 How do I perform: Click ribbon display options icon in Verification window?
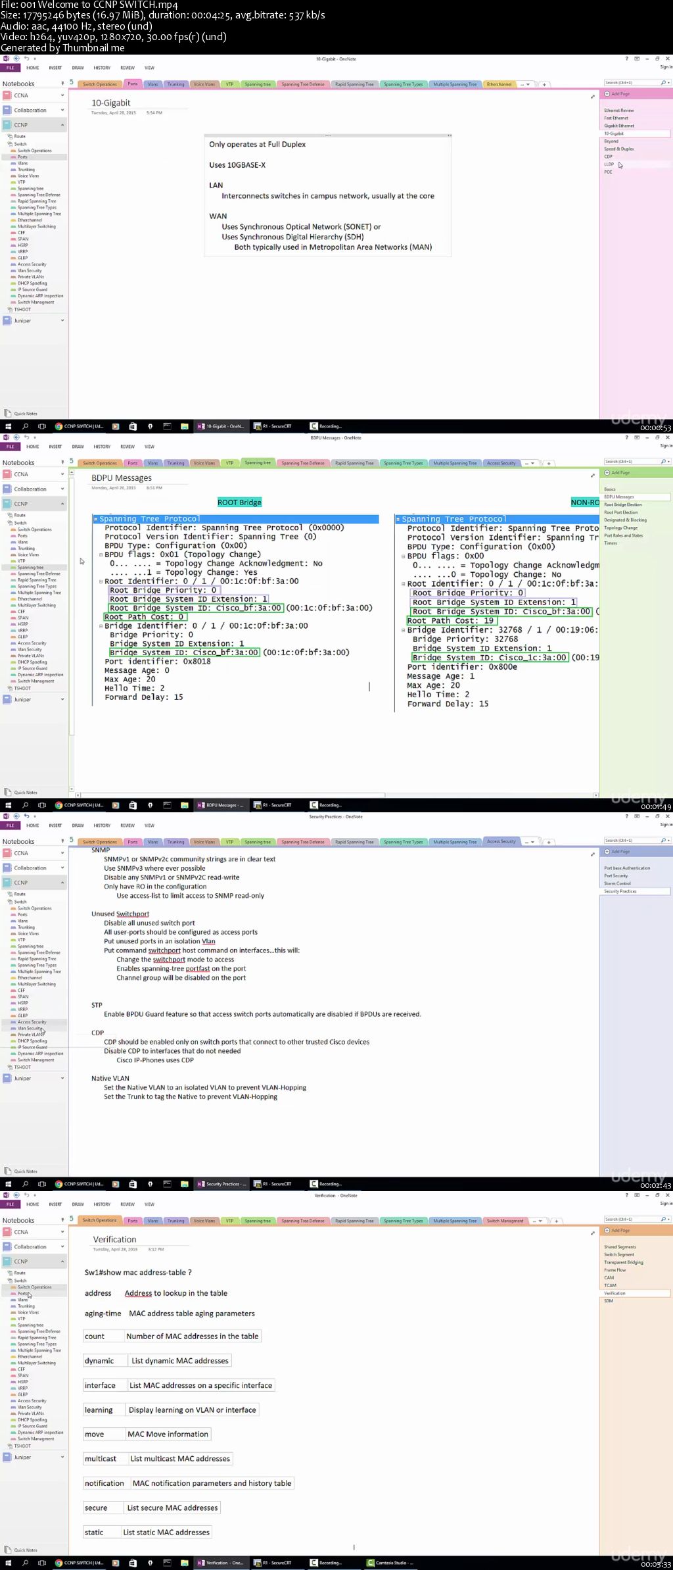point(636,1195)
